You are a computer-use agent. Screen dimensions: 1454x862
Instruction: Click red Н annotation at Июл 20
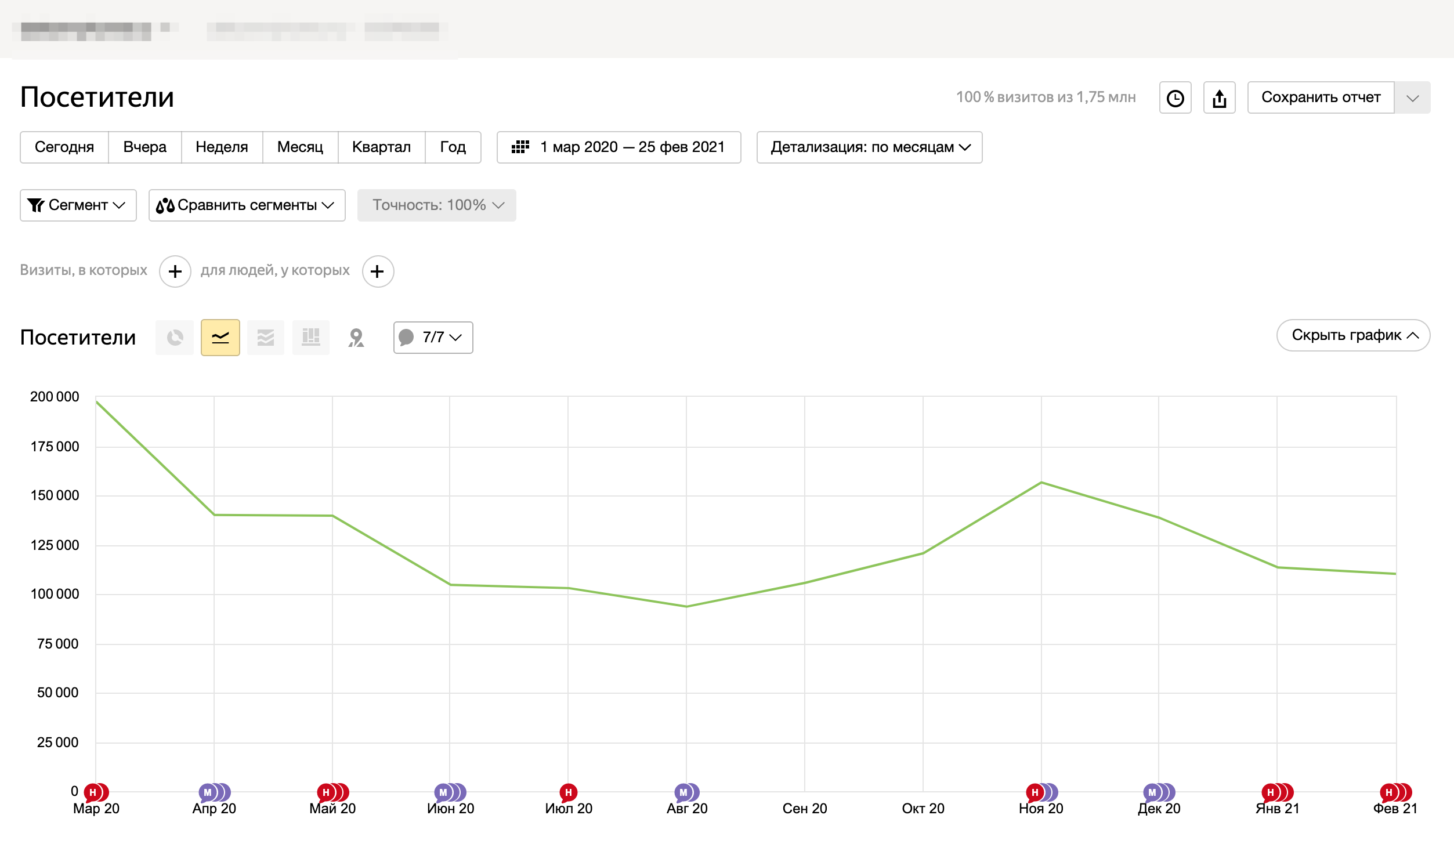[568, 792]
